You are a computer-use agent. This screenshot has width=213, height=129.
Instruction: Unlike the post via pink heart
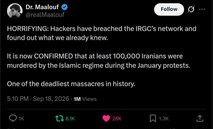[106, 119]
